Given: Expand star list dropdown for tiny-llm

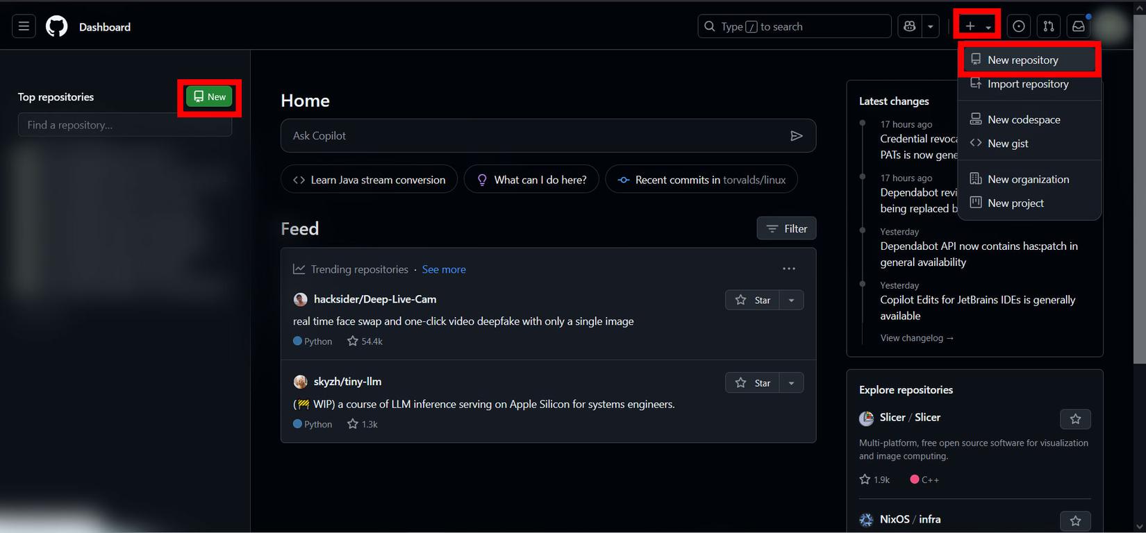Looking at the screenshot, I should (791, 382).
